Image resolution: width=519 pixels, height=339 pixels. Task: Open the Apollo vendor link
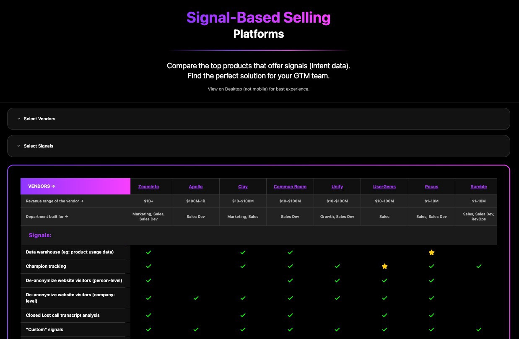click(x=196, y=186)
